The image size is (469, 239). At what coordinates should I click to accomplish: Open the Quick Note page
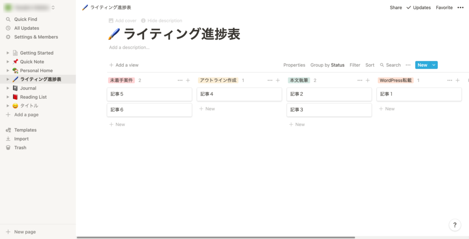32,61
